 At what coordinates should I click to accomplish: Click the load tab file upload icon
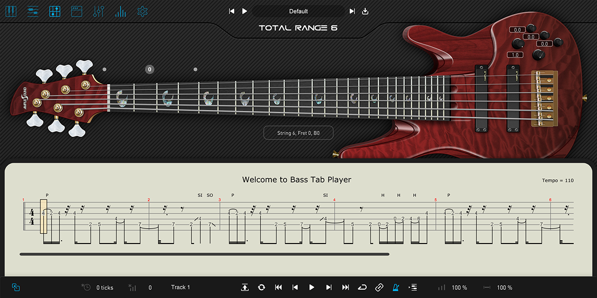(x=245, y=287)
